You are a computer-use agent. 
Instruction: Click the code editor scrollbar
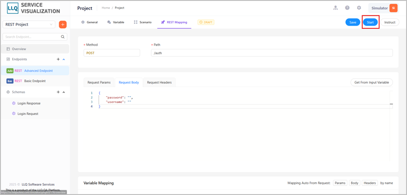[391, 126]
